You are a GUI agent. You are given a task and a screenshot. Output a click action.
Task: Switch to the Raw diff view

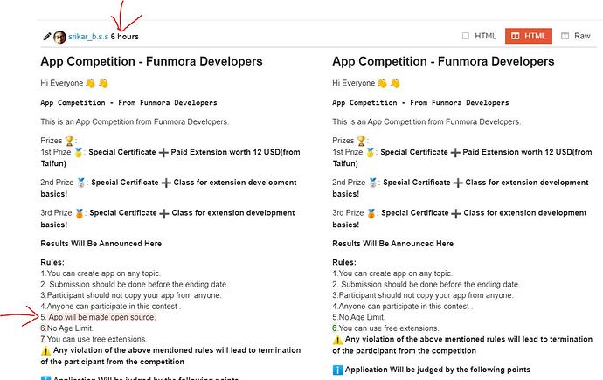(576, 36)
